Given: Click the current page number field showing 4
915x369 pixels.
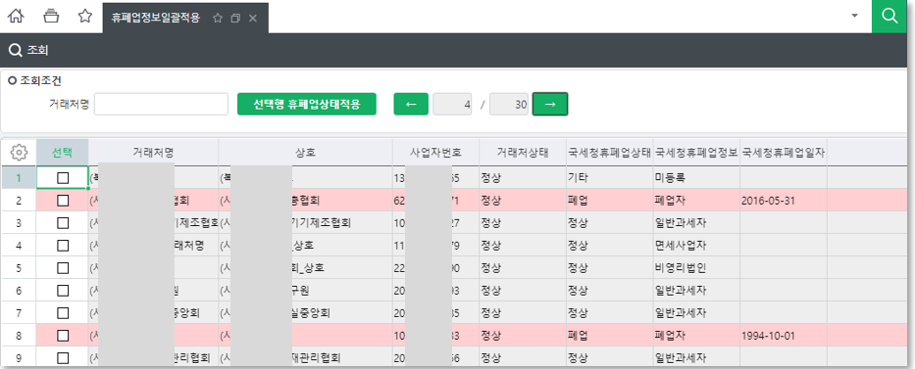Looking at the screenshot, I should 452,104.
